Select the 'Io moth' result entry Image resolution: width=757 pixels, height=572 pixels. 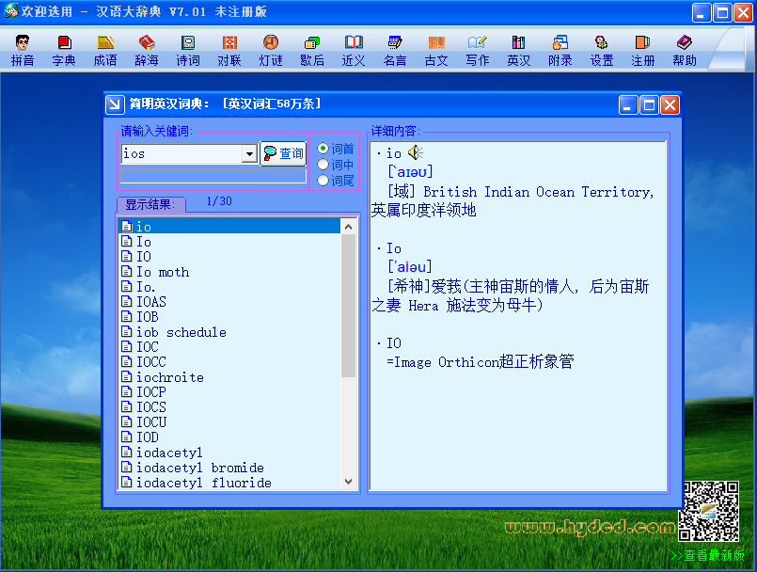229,272
